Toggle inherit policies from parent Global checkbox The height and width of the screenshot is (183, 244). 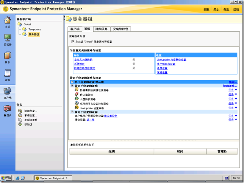point(73,42)
